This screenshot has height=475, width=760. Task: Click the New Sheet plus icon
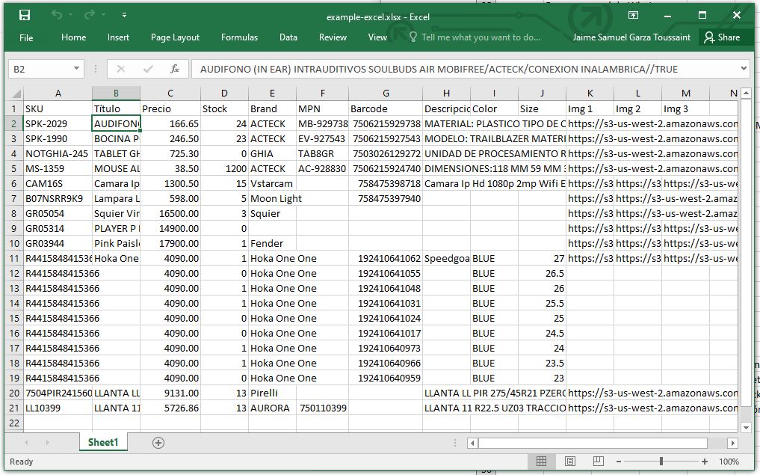pyautogui.click(x=158, y=443)
